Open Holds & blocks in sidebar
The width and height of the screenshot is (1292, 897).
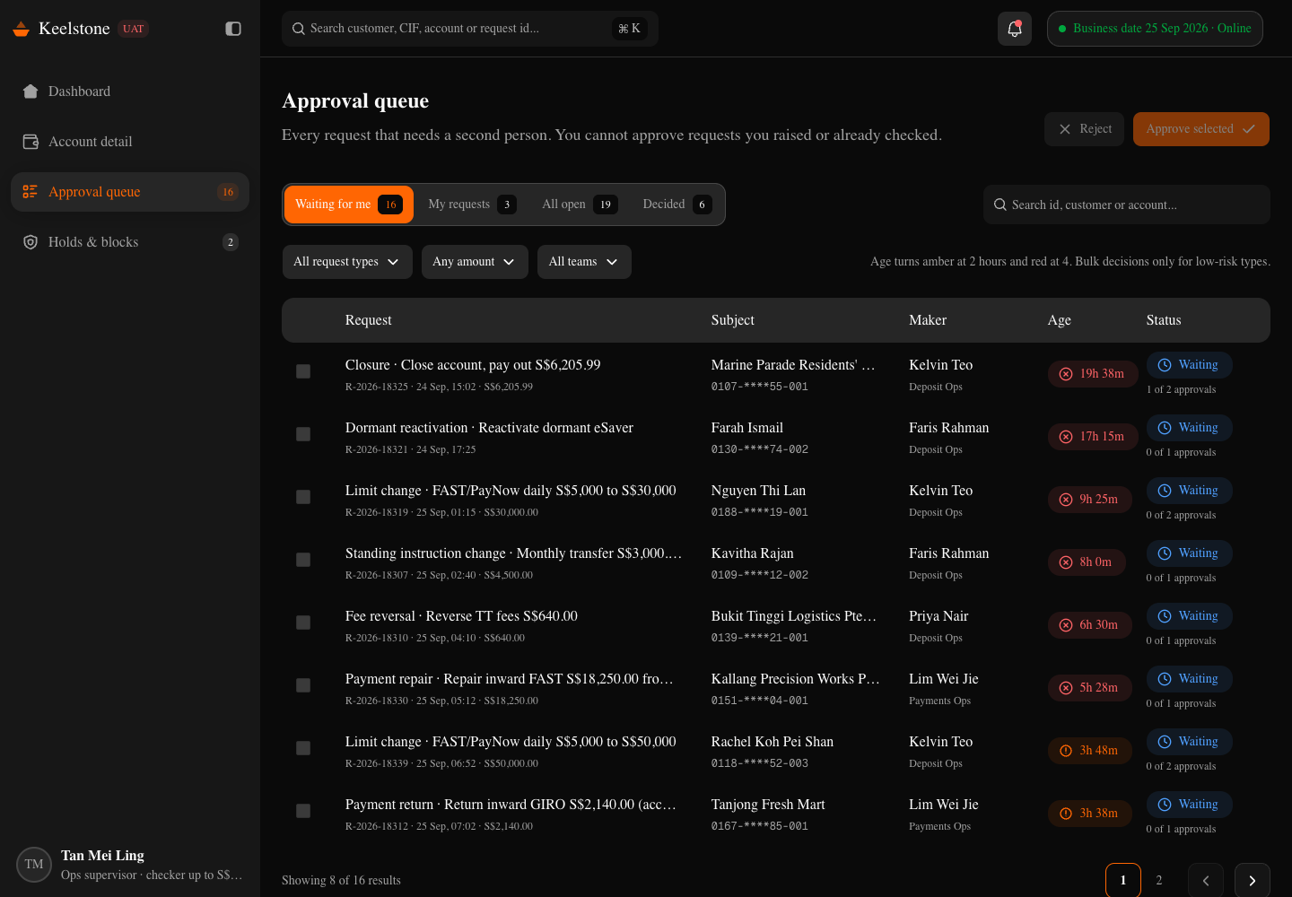tap(130, 242)
